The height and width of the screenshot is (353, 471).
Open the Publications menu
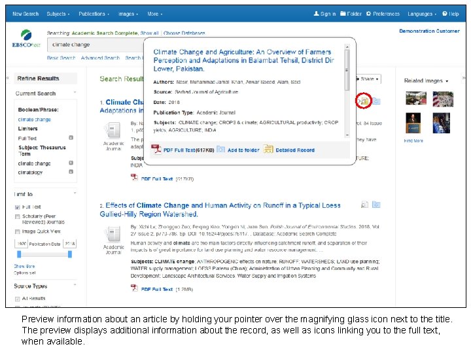pos(94,14)
